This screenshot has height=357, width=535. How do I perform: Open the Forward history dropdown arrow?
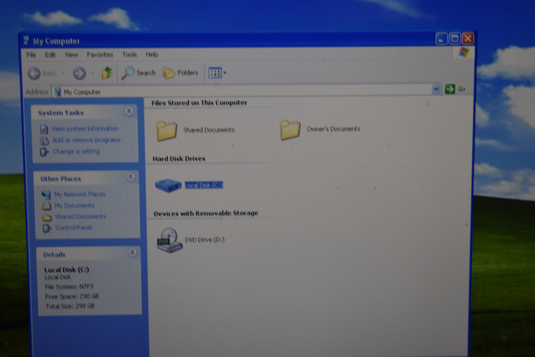point(93,73)
